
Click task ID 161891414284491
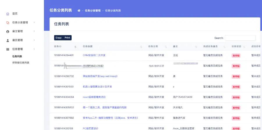[64, 55]
